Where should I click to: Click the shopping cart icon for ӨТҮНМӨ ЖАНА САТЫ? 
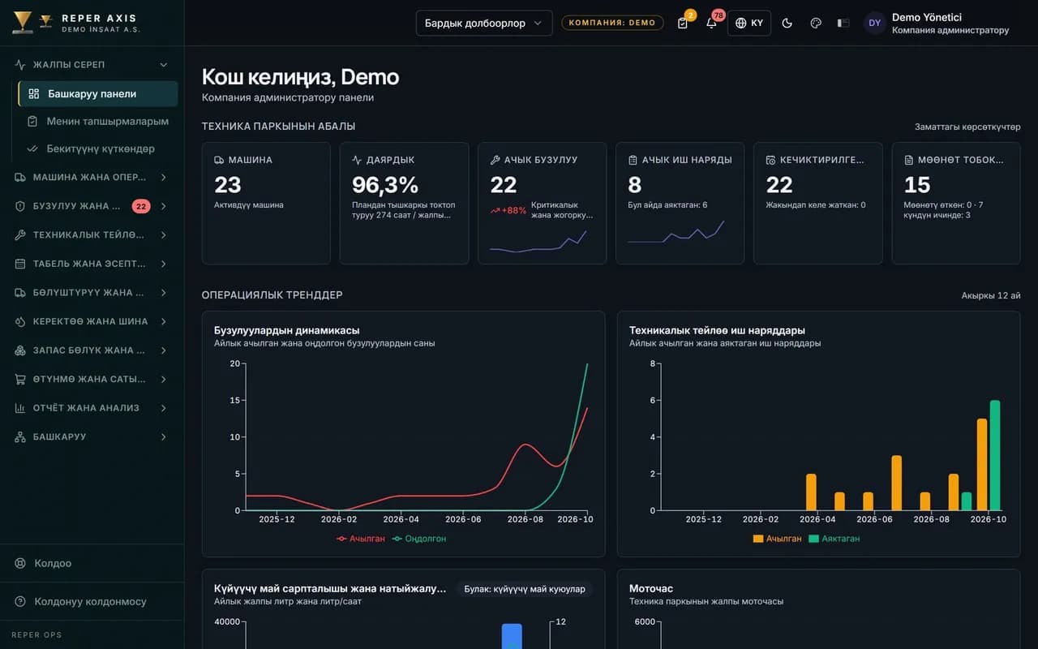tap(20, 379)
